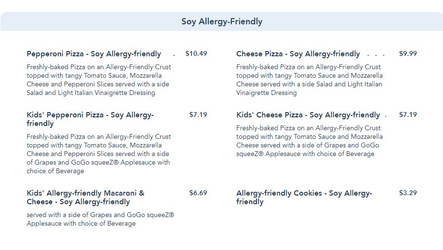Click the Kids' Cheese Pizza $7.19 price
This screenshot has width=443, height=250.
click(x=408, y=115)
